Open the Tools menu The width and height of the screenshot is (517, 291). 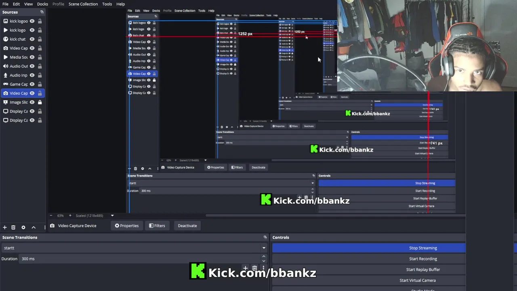(107, 4)
